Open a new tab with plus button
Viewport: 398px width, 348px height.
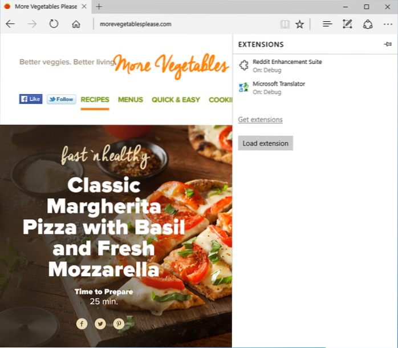[99, 7]
